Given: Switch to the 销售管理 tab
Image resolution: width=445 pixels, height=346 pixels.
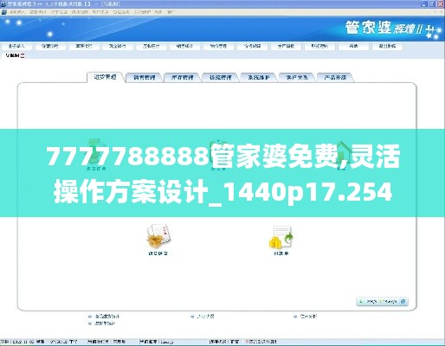Looking at the screenshot, I should pos(144,77).
